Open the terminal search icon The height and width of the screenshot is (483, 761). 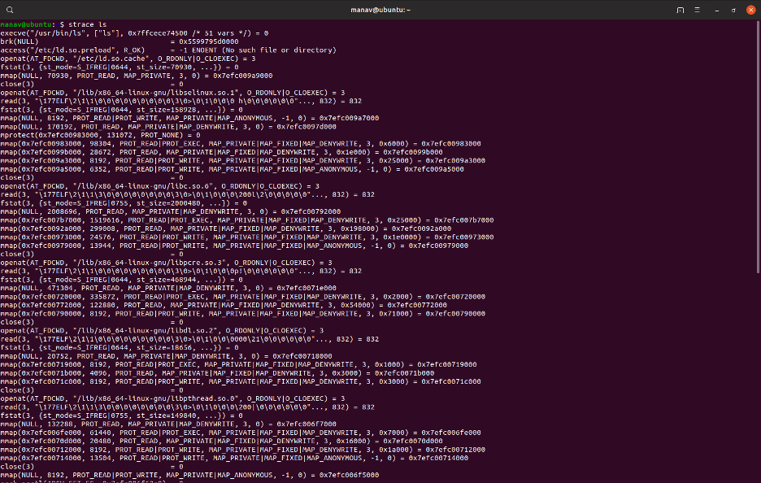pos(681,10)
